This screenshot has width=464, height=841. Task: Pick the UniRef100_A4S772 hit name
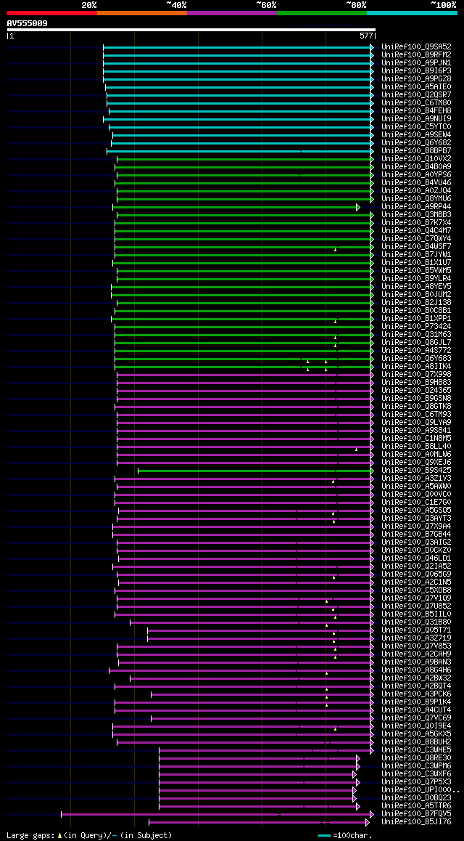416,350
